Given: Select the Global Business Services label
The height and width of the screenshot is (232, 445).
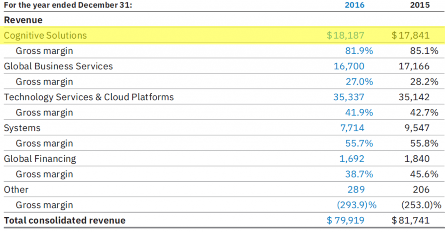Looking at the screenshot, I should 58,66.
